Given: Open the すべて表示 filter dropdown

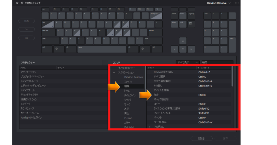Looking at the screenshot, I should [187, 62].
